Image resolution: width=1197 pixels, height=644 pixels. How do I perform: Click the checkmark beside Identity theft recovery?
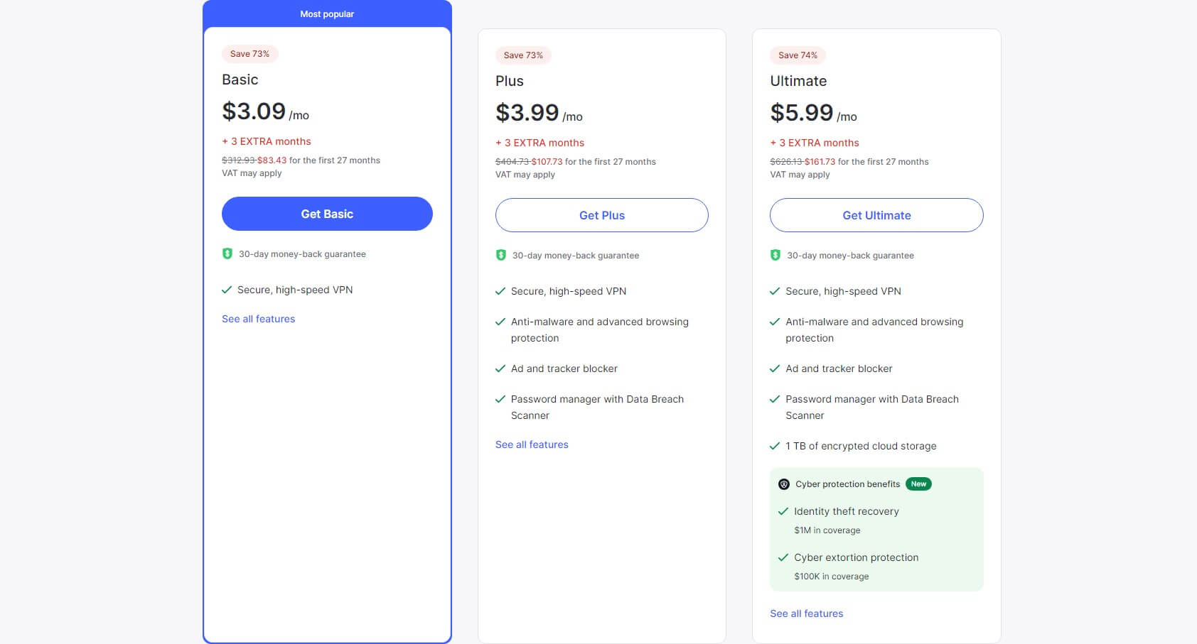pos(783,511)
